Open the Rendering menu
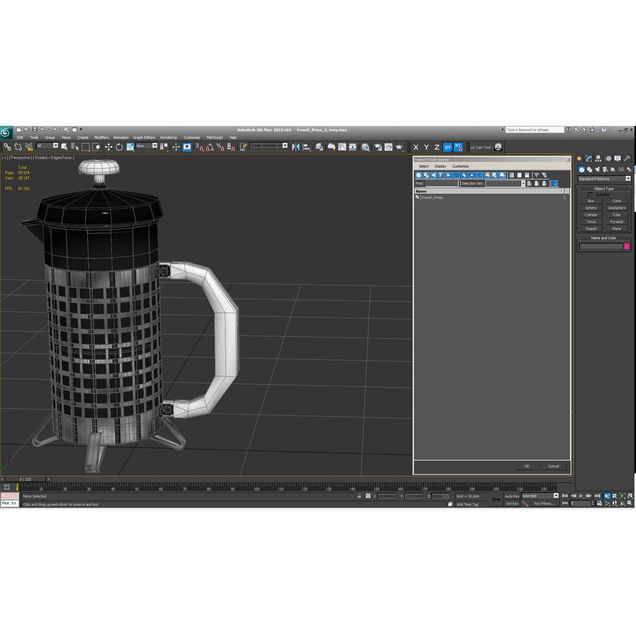Viewport: 636px width, 636px height. [168, 137]
